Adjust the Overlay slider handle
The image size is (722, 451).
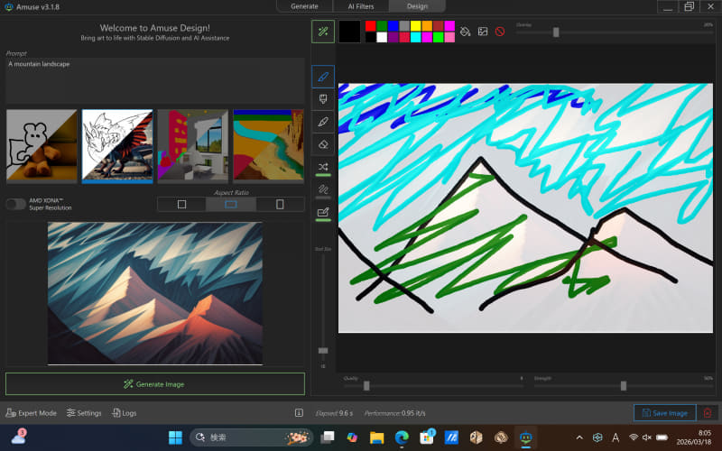556,32
